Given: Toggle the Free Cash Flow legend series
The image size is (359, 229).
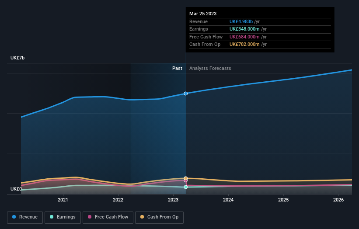Looking at the screenshot, I should pos(108,217).
